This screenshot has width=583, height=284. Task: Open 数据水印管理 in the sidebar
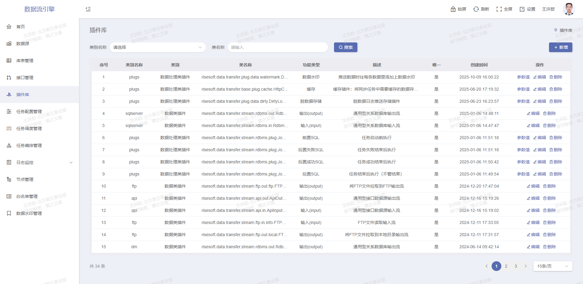tap(29, 213)
